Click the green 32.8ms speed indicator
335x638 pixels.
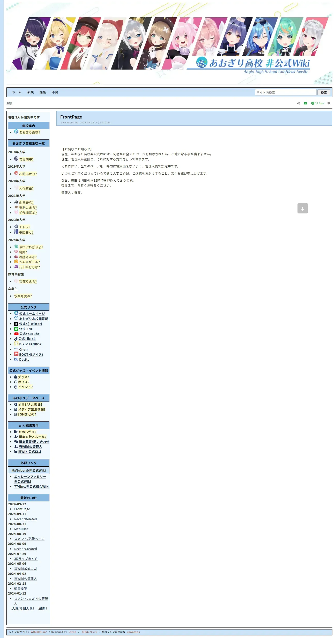pyautogui.click(x=318, y=103)
